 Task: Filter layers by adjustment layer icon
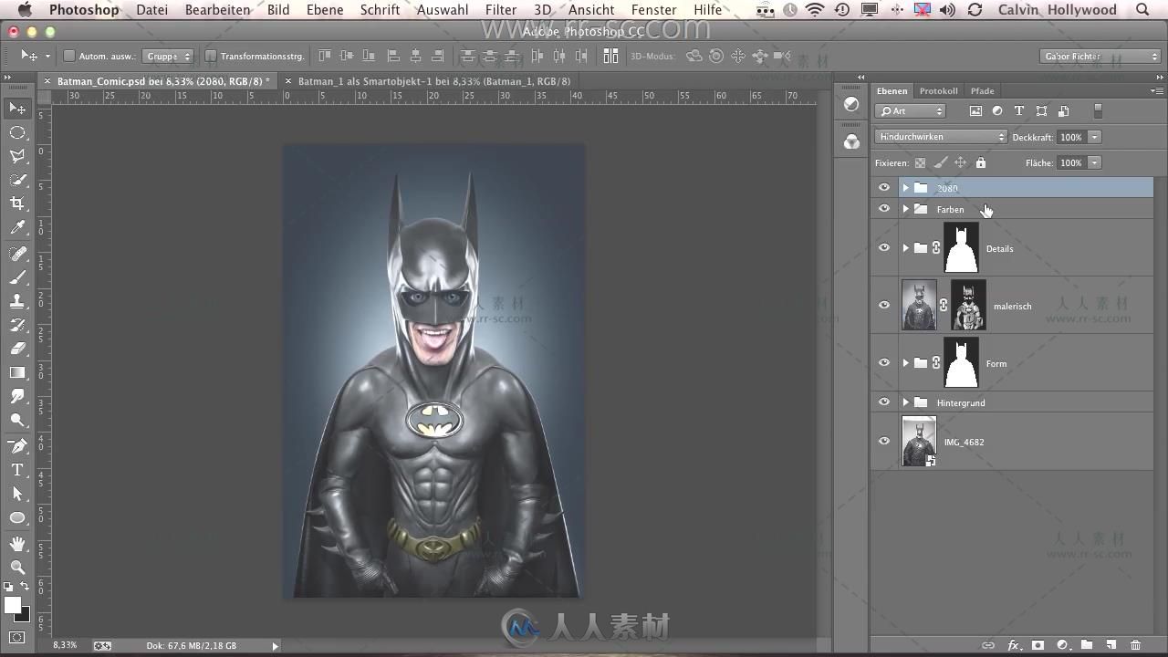pyautogui.click(x=997, y=111)
